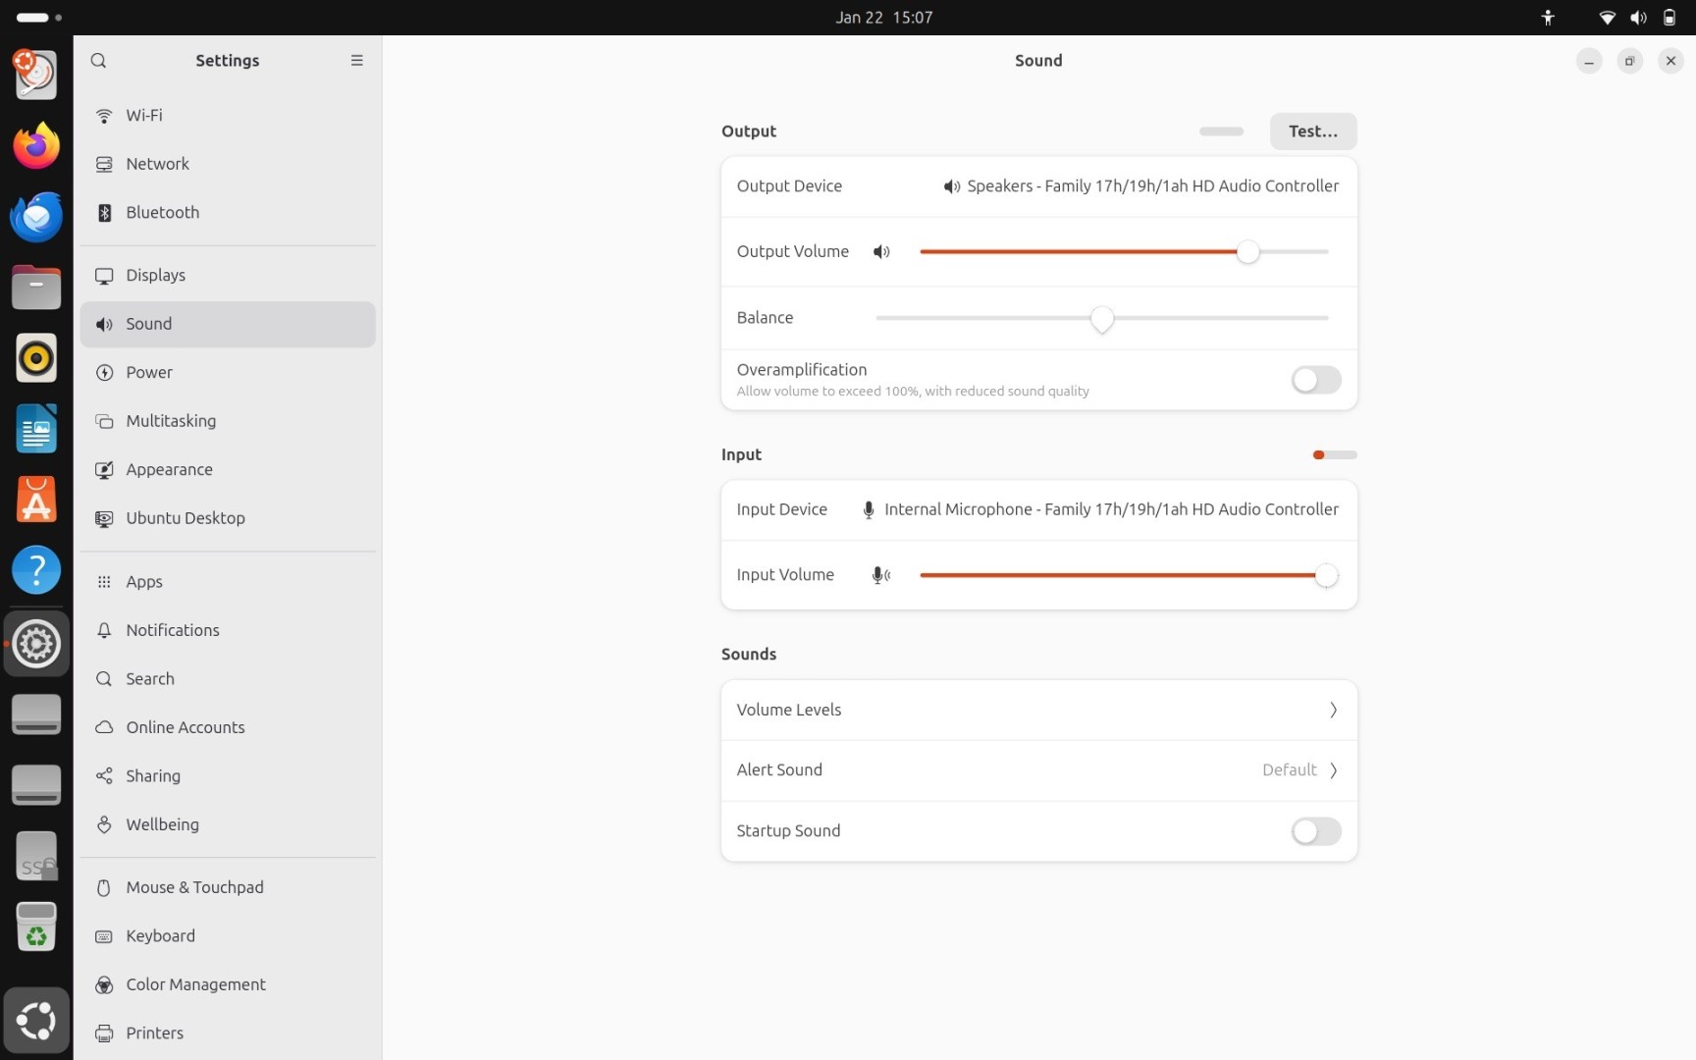Image resolution: width=1696 pixels, height=1060 pixels.
Task: Open the Input Device selector
Action: point(1099,509)
